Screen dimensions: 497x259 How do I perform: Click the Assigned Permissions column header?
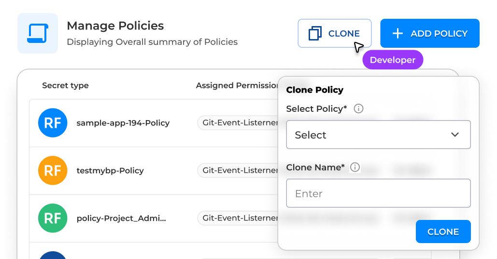(x=237, y=85)
